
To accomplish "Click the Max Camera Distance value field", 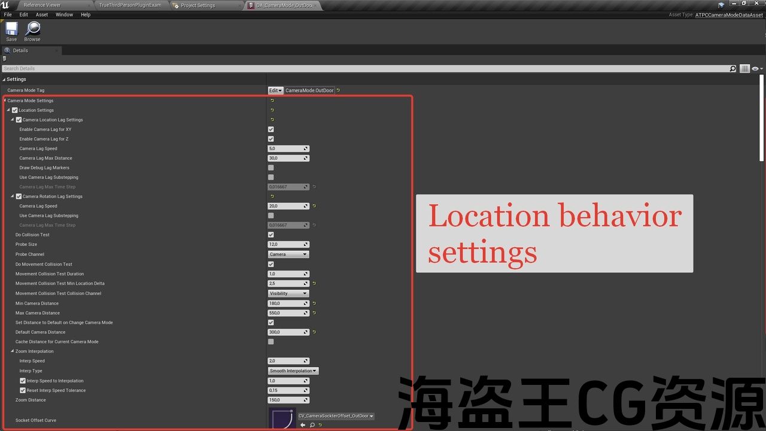I will pos(286,313).
